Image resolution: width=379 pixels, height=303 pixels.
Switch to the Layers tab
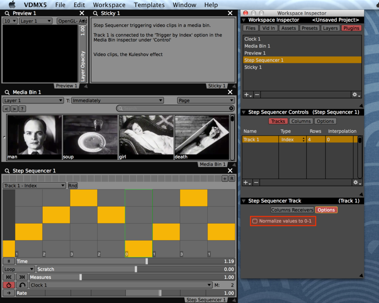330,28
